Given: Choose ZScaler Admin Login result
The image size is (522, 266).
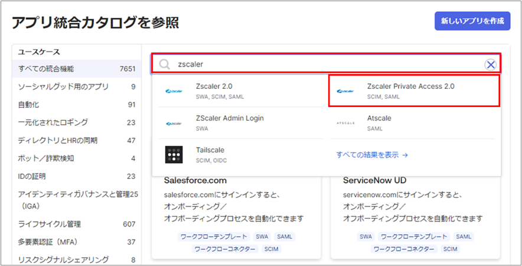Looking at the screenshot, I should (241, 123).
